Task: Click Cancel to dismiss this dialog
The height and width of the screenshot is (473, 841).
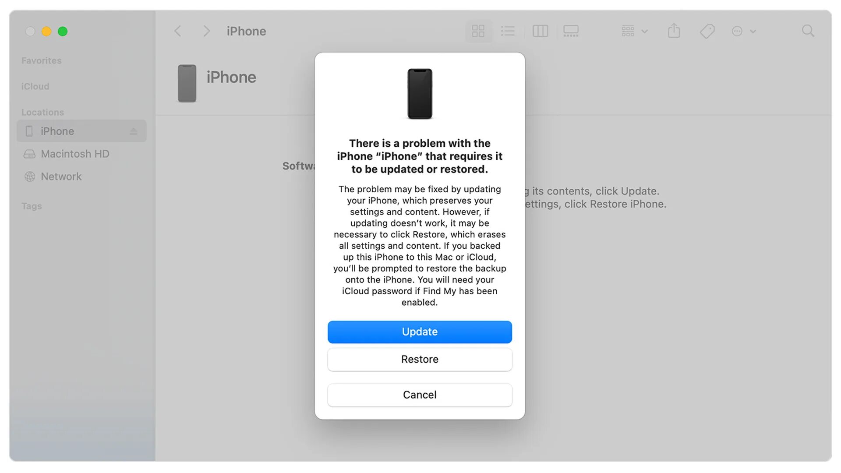Action: click(420, 395)
